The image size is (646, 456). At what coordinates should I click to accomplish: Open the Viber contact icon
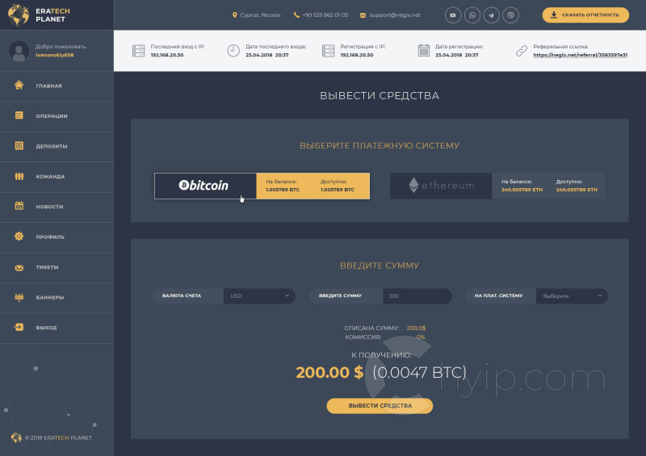coord(510,15)
